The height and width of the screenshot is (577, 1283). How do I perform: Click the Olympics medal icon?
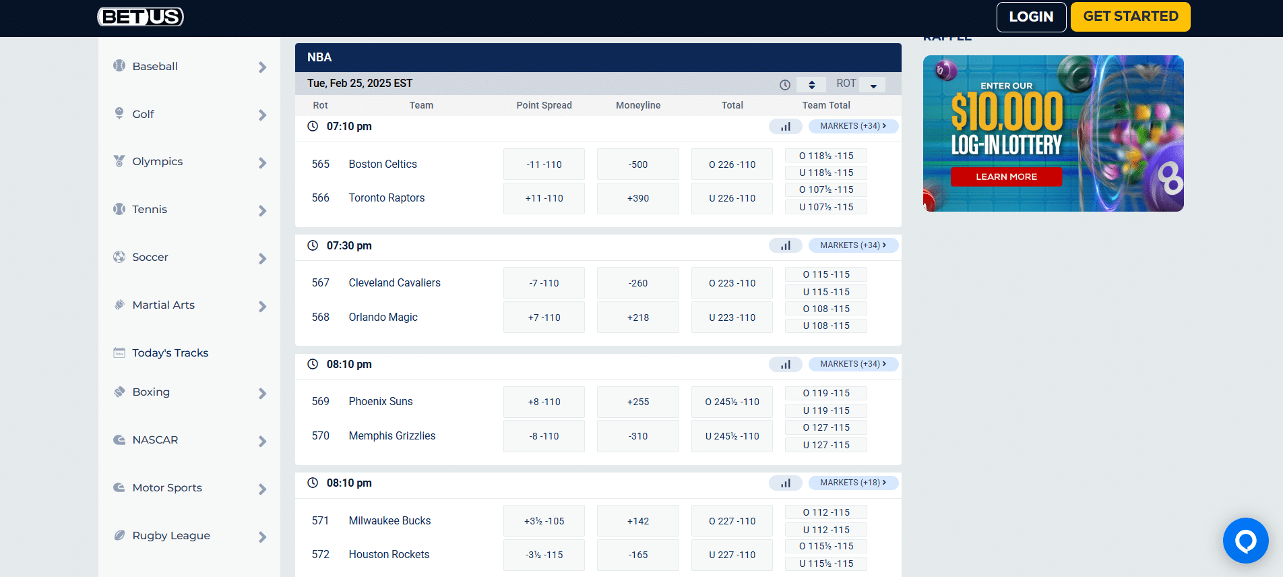click(x=119, y=161)
